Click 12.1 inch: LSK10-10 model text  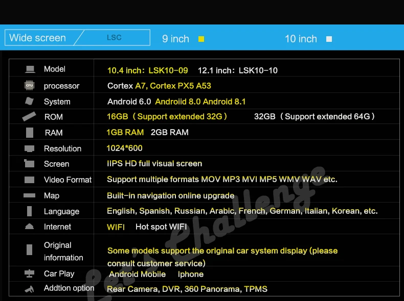coord(238,70)
